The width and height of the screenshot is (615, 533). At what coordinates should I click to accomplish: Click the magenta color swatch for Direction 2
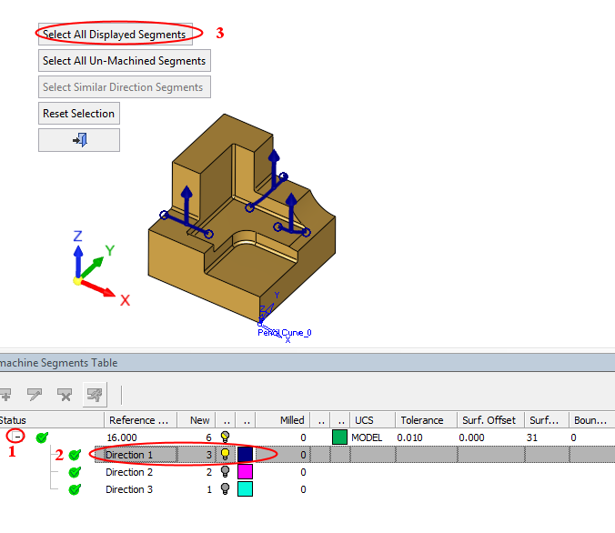[245, 472]
